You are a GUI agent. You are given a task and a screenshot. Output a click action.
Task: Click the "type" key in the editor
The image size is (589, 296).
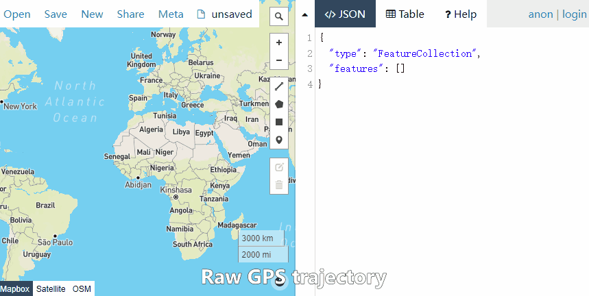point(346,53)
